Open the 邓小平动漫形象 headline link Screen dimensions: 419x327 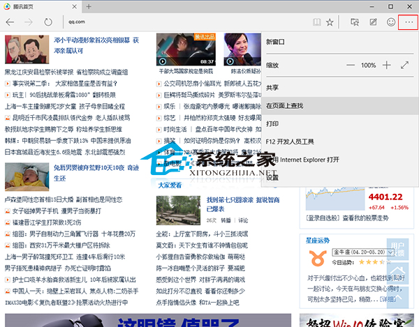pyautogui.click(x=96, y=45)
